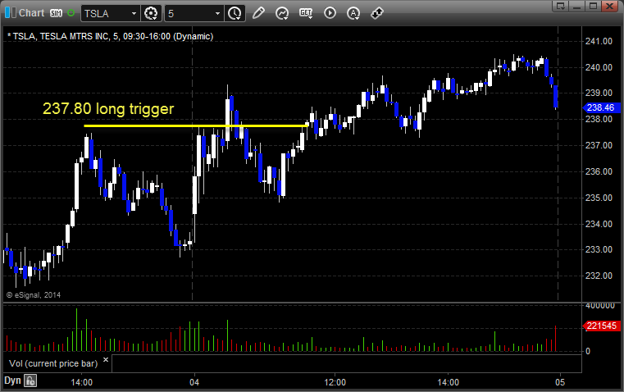624x392 pixels.
Task: Click the 400000 volume axis label
Action: pyautogui.click(x=600, y=306)
